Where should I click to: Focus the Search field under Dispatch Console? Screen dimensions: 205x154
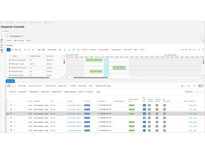pyautogui.click(x=5, y=31)
